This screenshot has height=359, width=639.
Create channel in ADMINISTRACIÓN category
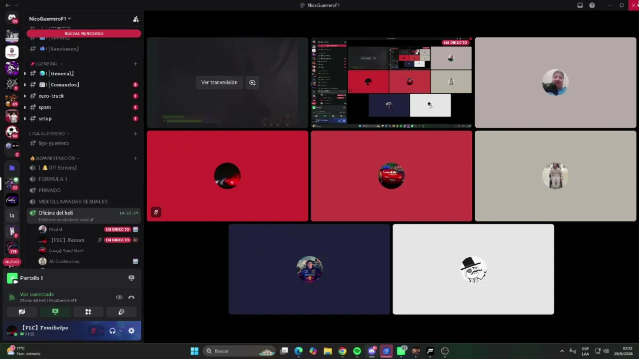point(135,158)
